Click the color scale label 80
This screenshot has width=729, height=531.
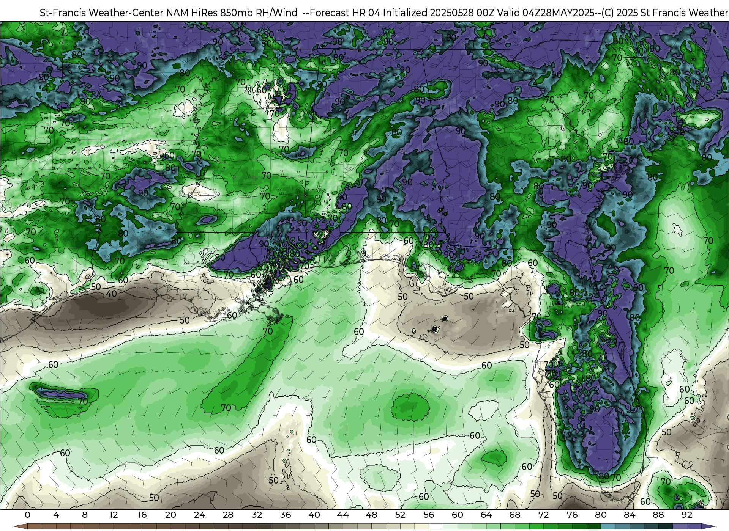(x=601, y=515)
